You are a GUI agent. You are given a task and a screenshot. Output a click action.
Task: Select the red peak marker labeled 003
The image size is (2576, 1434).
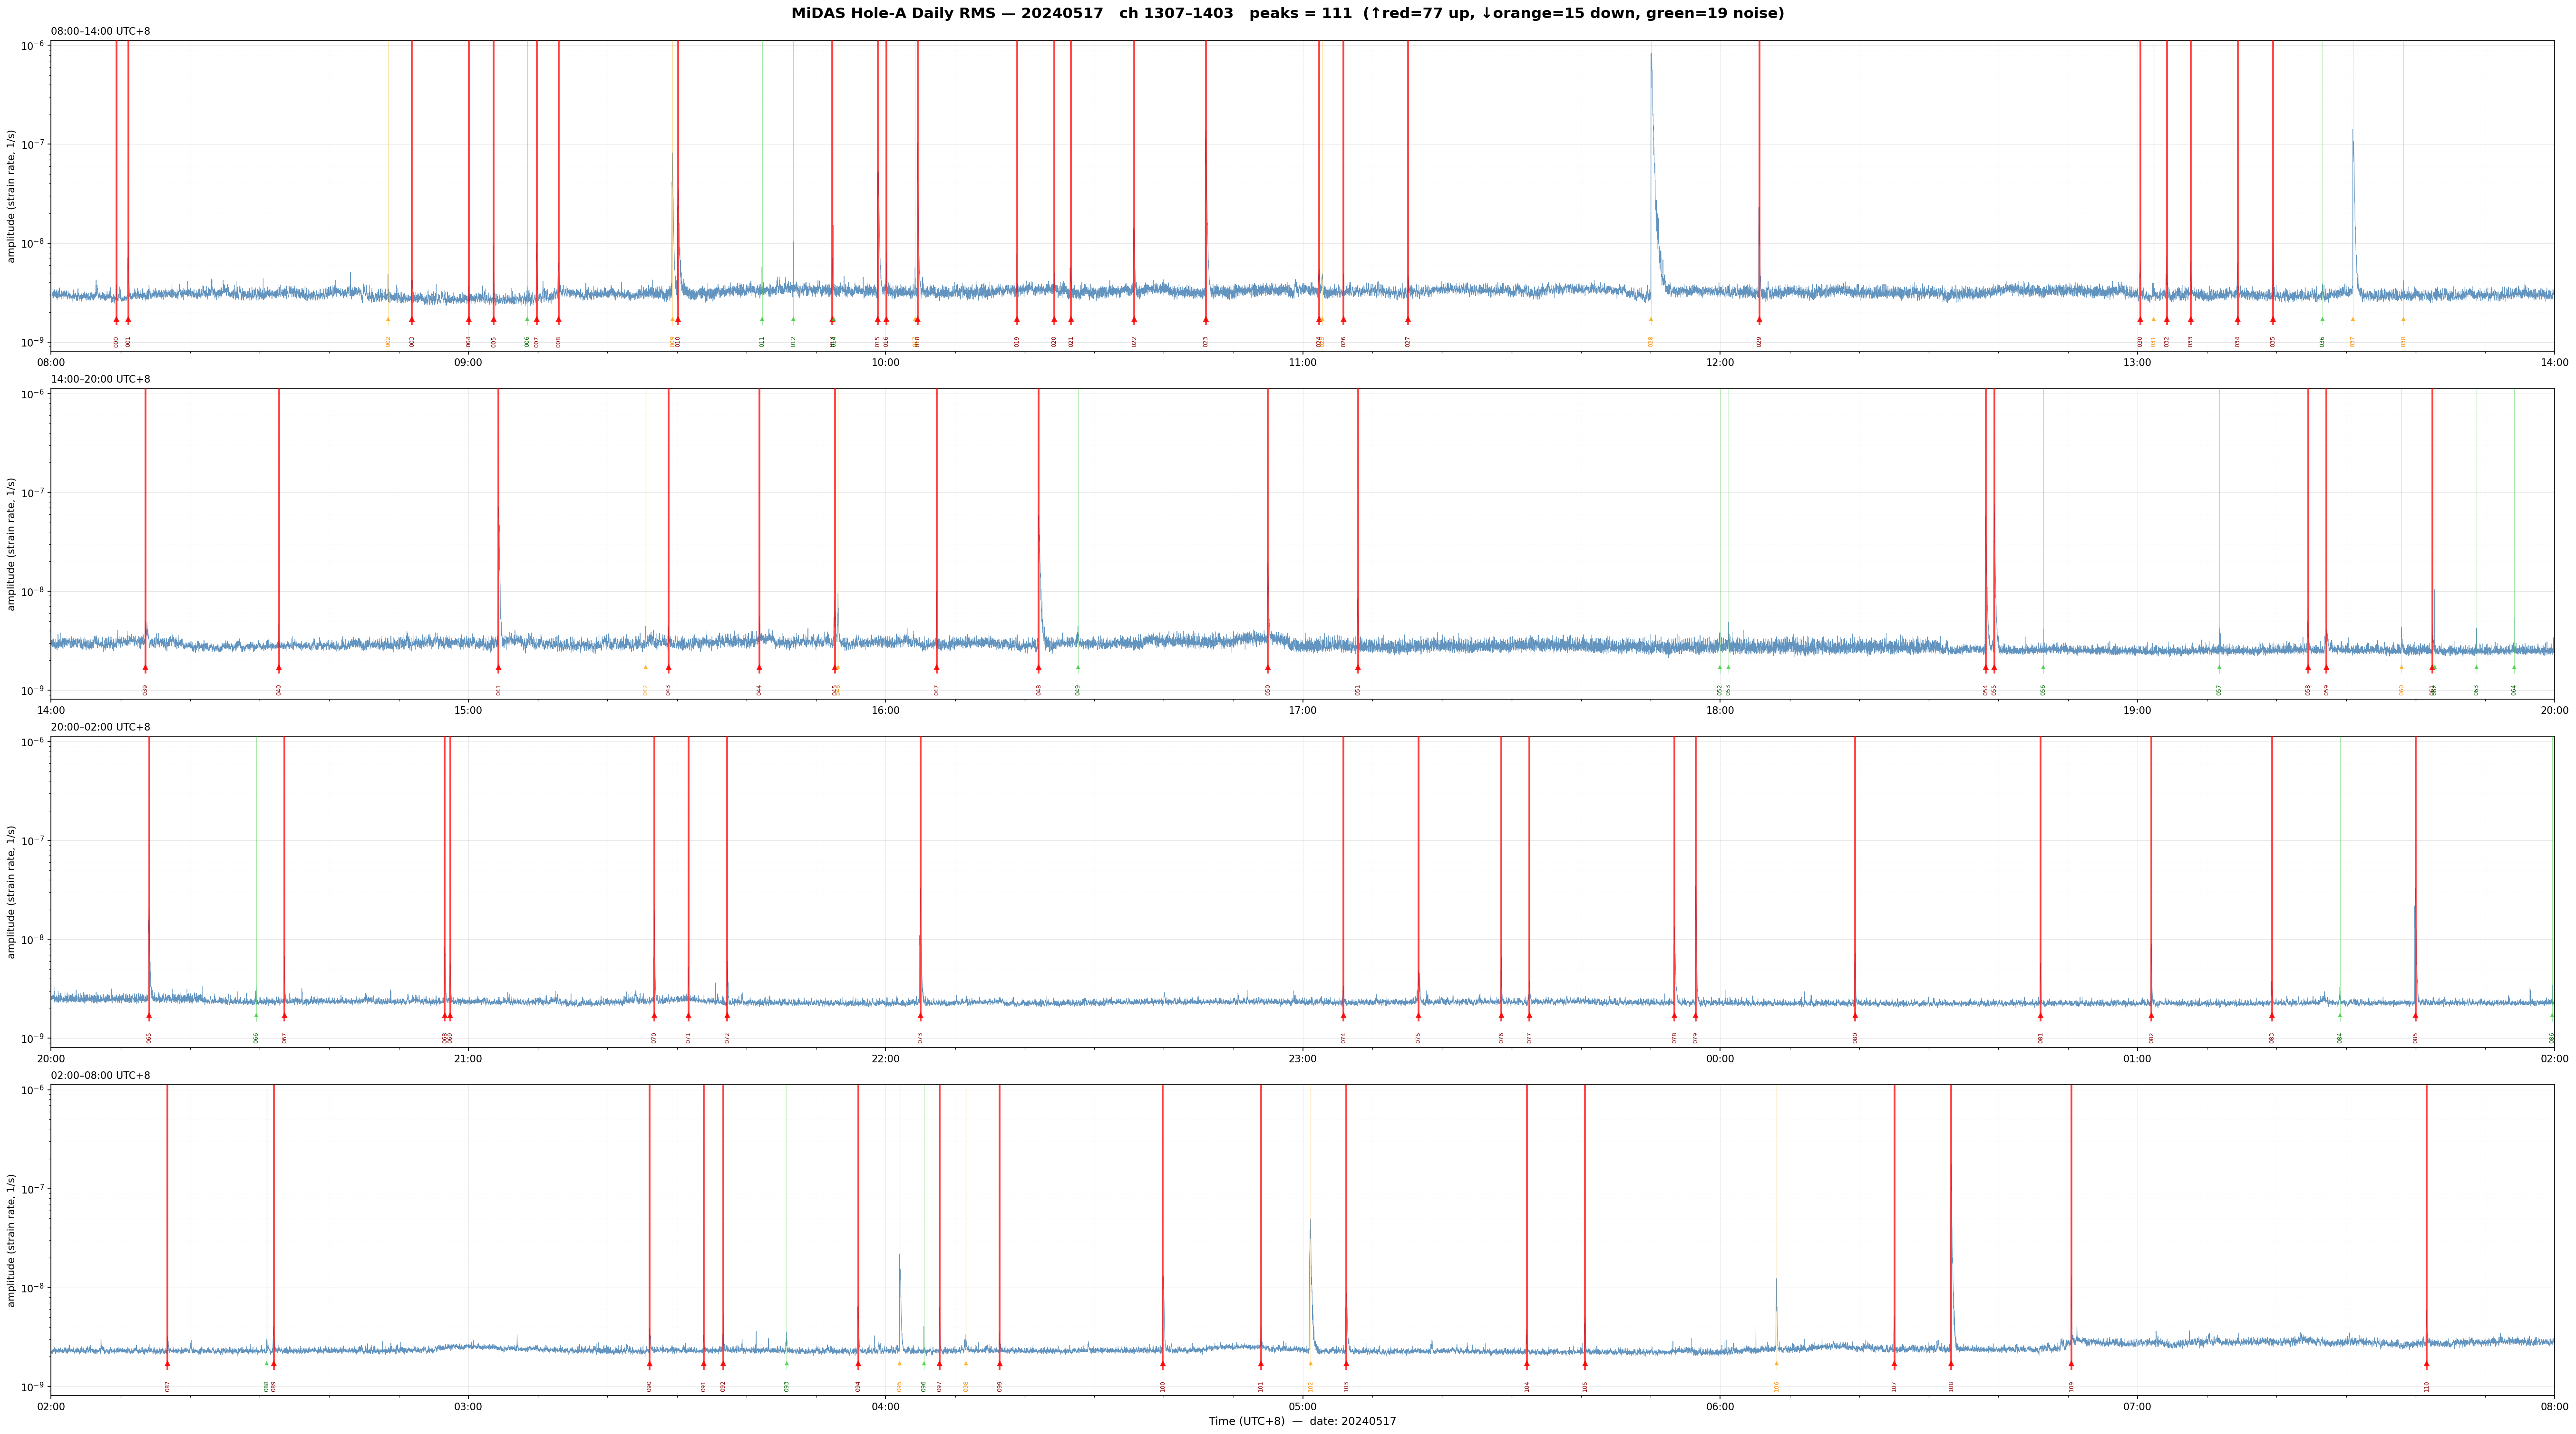coord(412,320)
